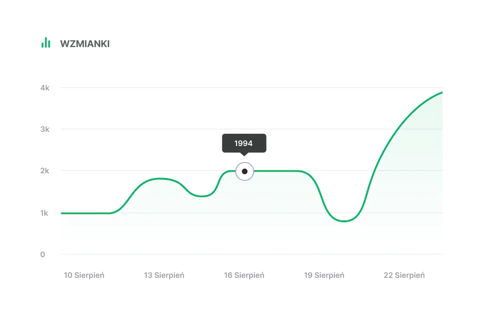481x324 pixels.
Task: Click the 13 Sierpień date label
Action: click(x=164, y=275)
